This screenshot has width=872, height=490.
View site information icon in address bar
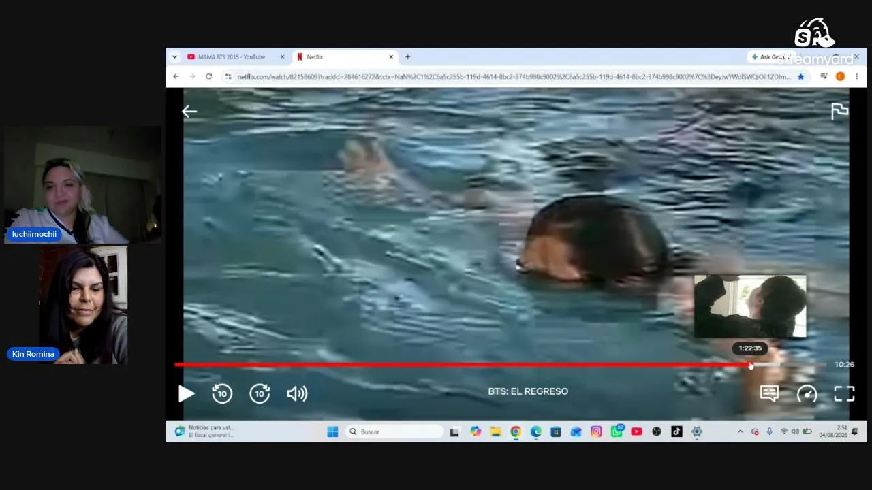[x=228, y=76]
